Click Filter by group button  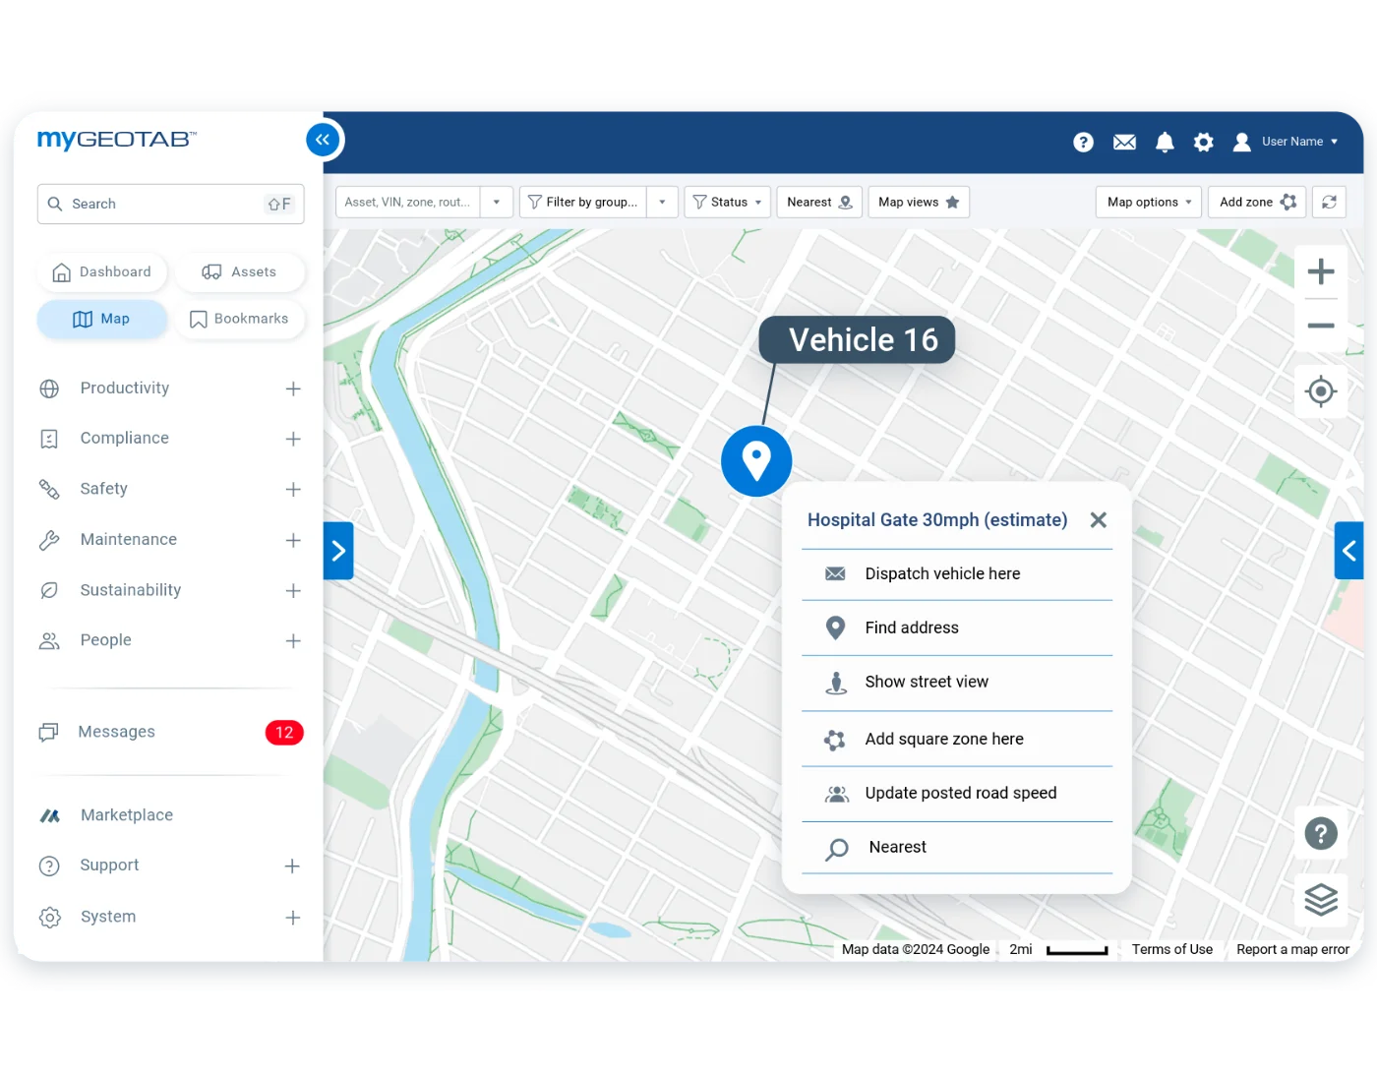[582, 202]
